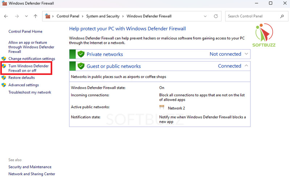This screenshot has width=290, height=181.
Task: Open Turn Windows Defender Firewall on or off
Action: pyautogui.click(x=29, y=68)
